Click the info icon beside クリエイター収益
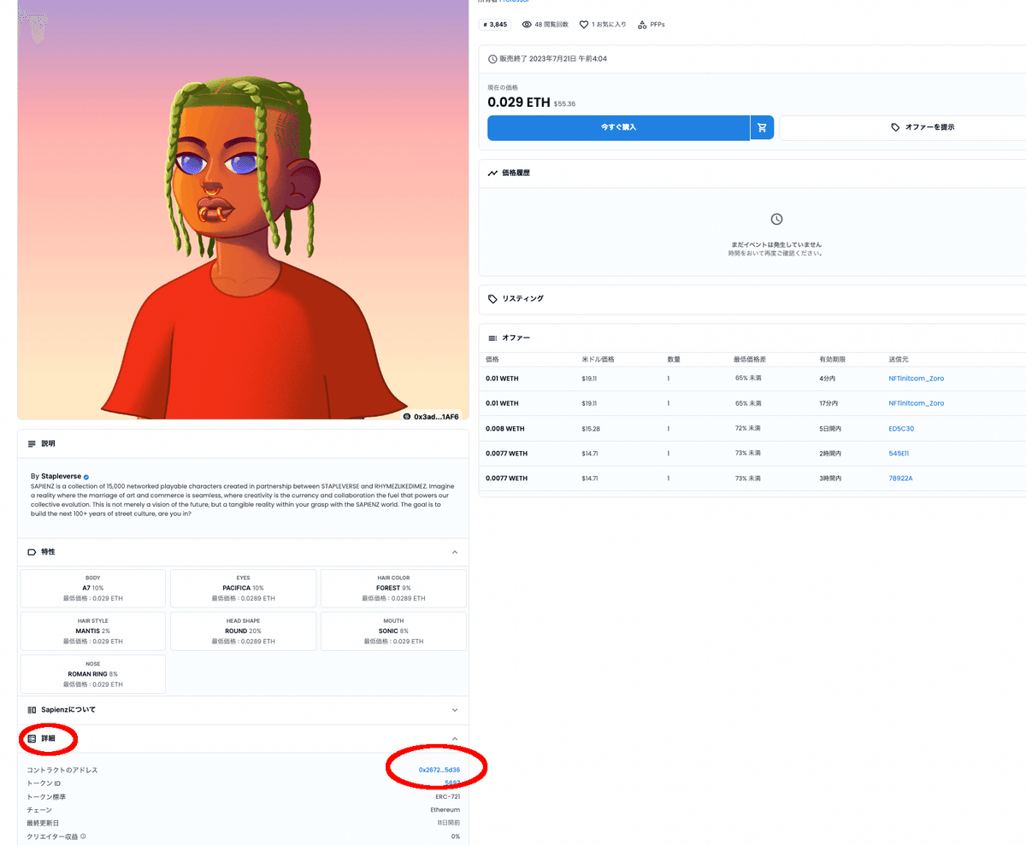Image resolution: width=1026 pixels, height=845 pixels. point(83,836)
